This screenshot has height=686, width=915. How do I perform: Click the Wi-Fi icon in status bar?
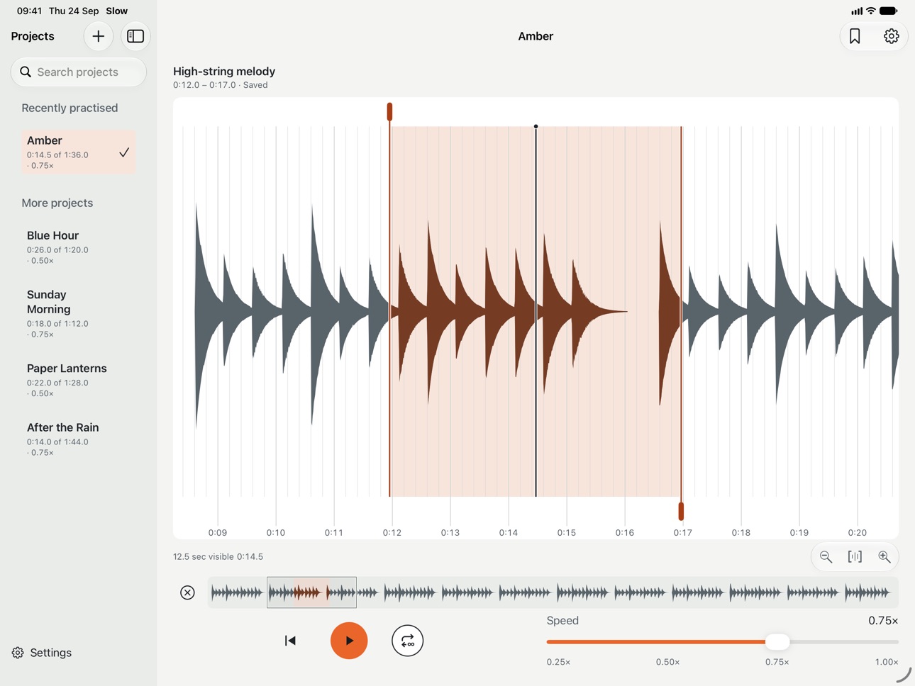click(x=871, y=11)
